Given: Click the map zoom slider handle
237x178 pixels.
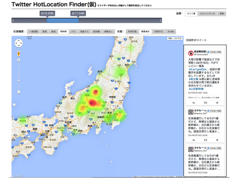Looking at the screenshot, I should pyautogui.click(x=19, y=80).
